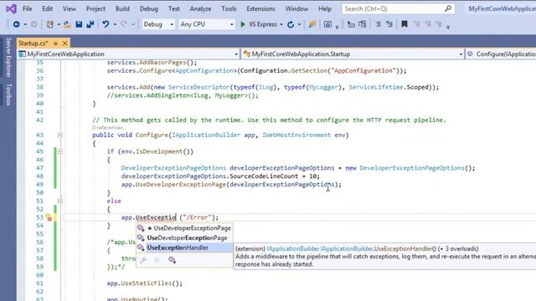
Task: Pin the Startup.cs tab
Action: 56,43
